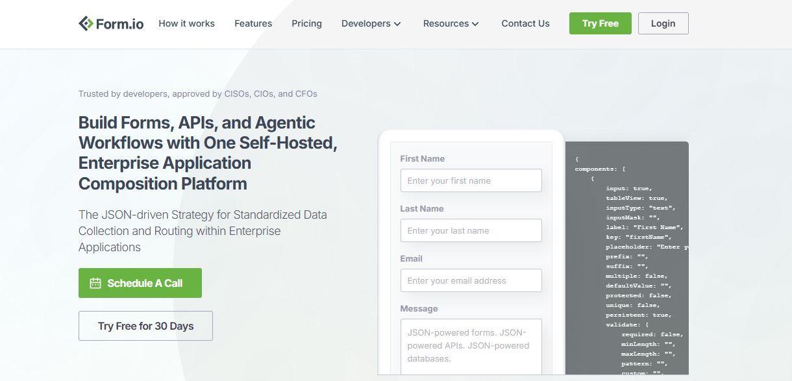Focus the First Name input field
The image size is (792, 381).
tap(471, 180)
